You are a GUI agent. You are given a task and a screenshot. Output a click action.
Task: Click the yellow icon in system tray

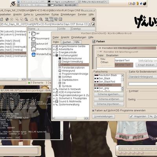pos(137,4)
